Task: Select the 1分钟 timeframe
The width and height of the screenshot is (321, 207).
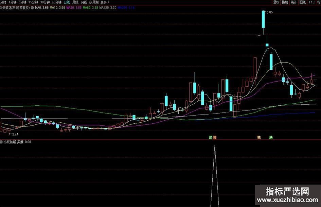Action: coord(12,2)
